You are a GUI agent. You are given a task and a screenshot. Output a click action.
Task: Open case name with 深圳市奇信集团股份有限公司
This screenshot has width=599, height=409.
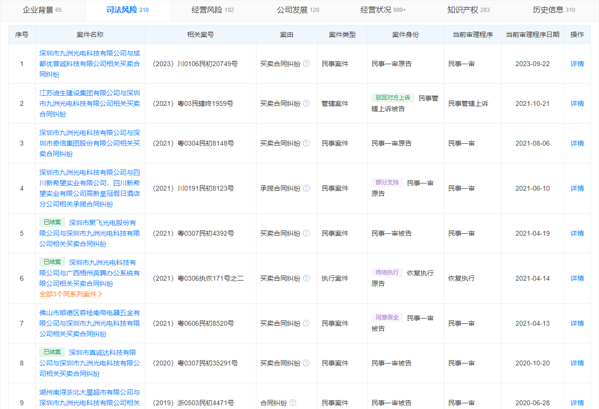(x=90, y=143)
